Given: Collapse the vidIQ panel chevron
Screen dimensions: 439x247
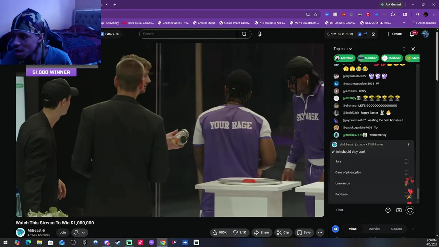Looking at the screenshot, I should [413, 229].
